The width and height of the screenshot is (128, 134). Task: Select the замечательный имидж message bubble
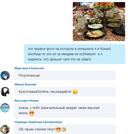coord(65,110)
